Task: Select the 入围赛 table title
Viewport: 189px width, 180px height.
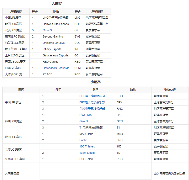Action: 57,3
